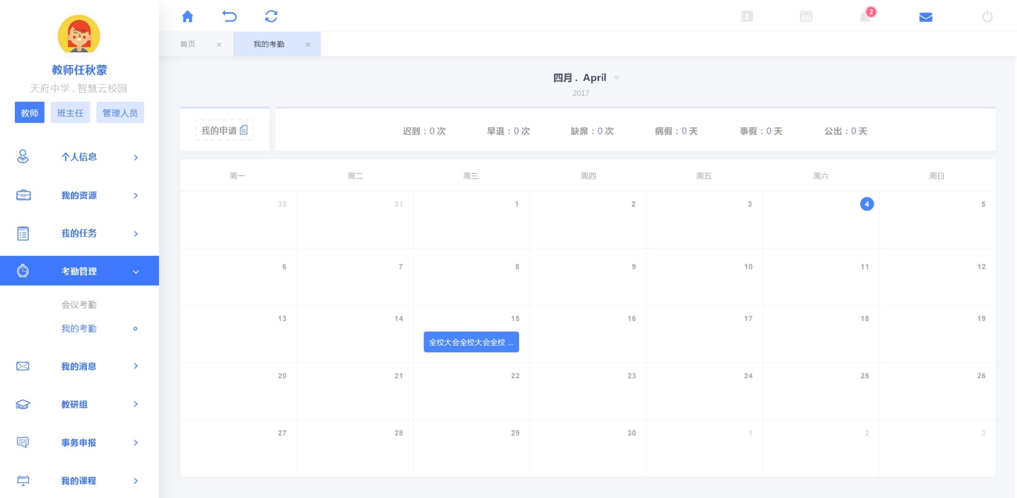
Task: Click the 事务申报 chat icon
Action: pyautogui.click(x=23, y=443)
